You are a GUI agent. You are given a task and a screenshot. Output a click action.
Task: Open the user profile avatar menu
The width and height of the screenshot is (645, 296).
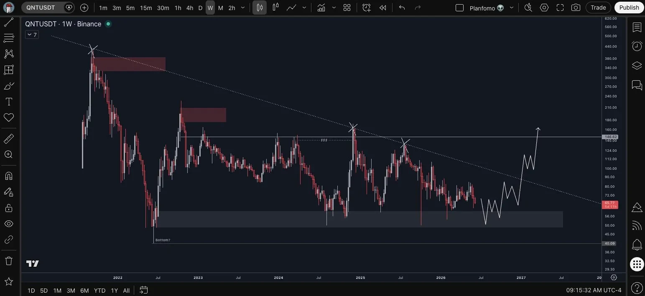9,8
